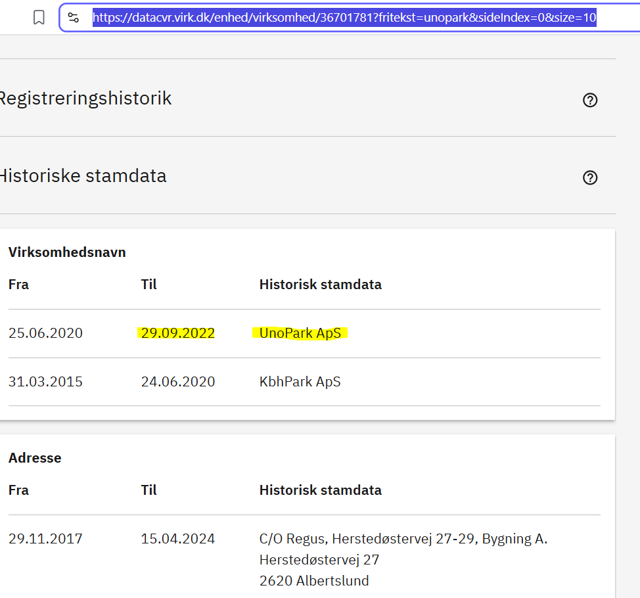The image size is (640, 598).
Task: Click Historisk stamdata header in Adresse table
Action: [320, 490]
